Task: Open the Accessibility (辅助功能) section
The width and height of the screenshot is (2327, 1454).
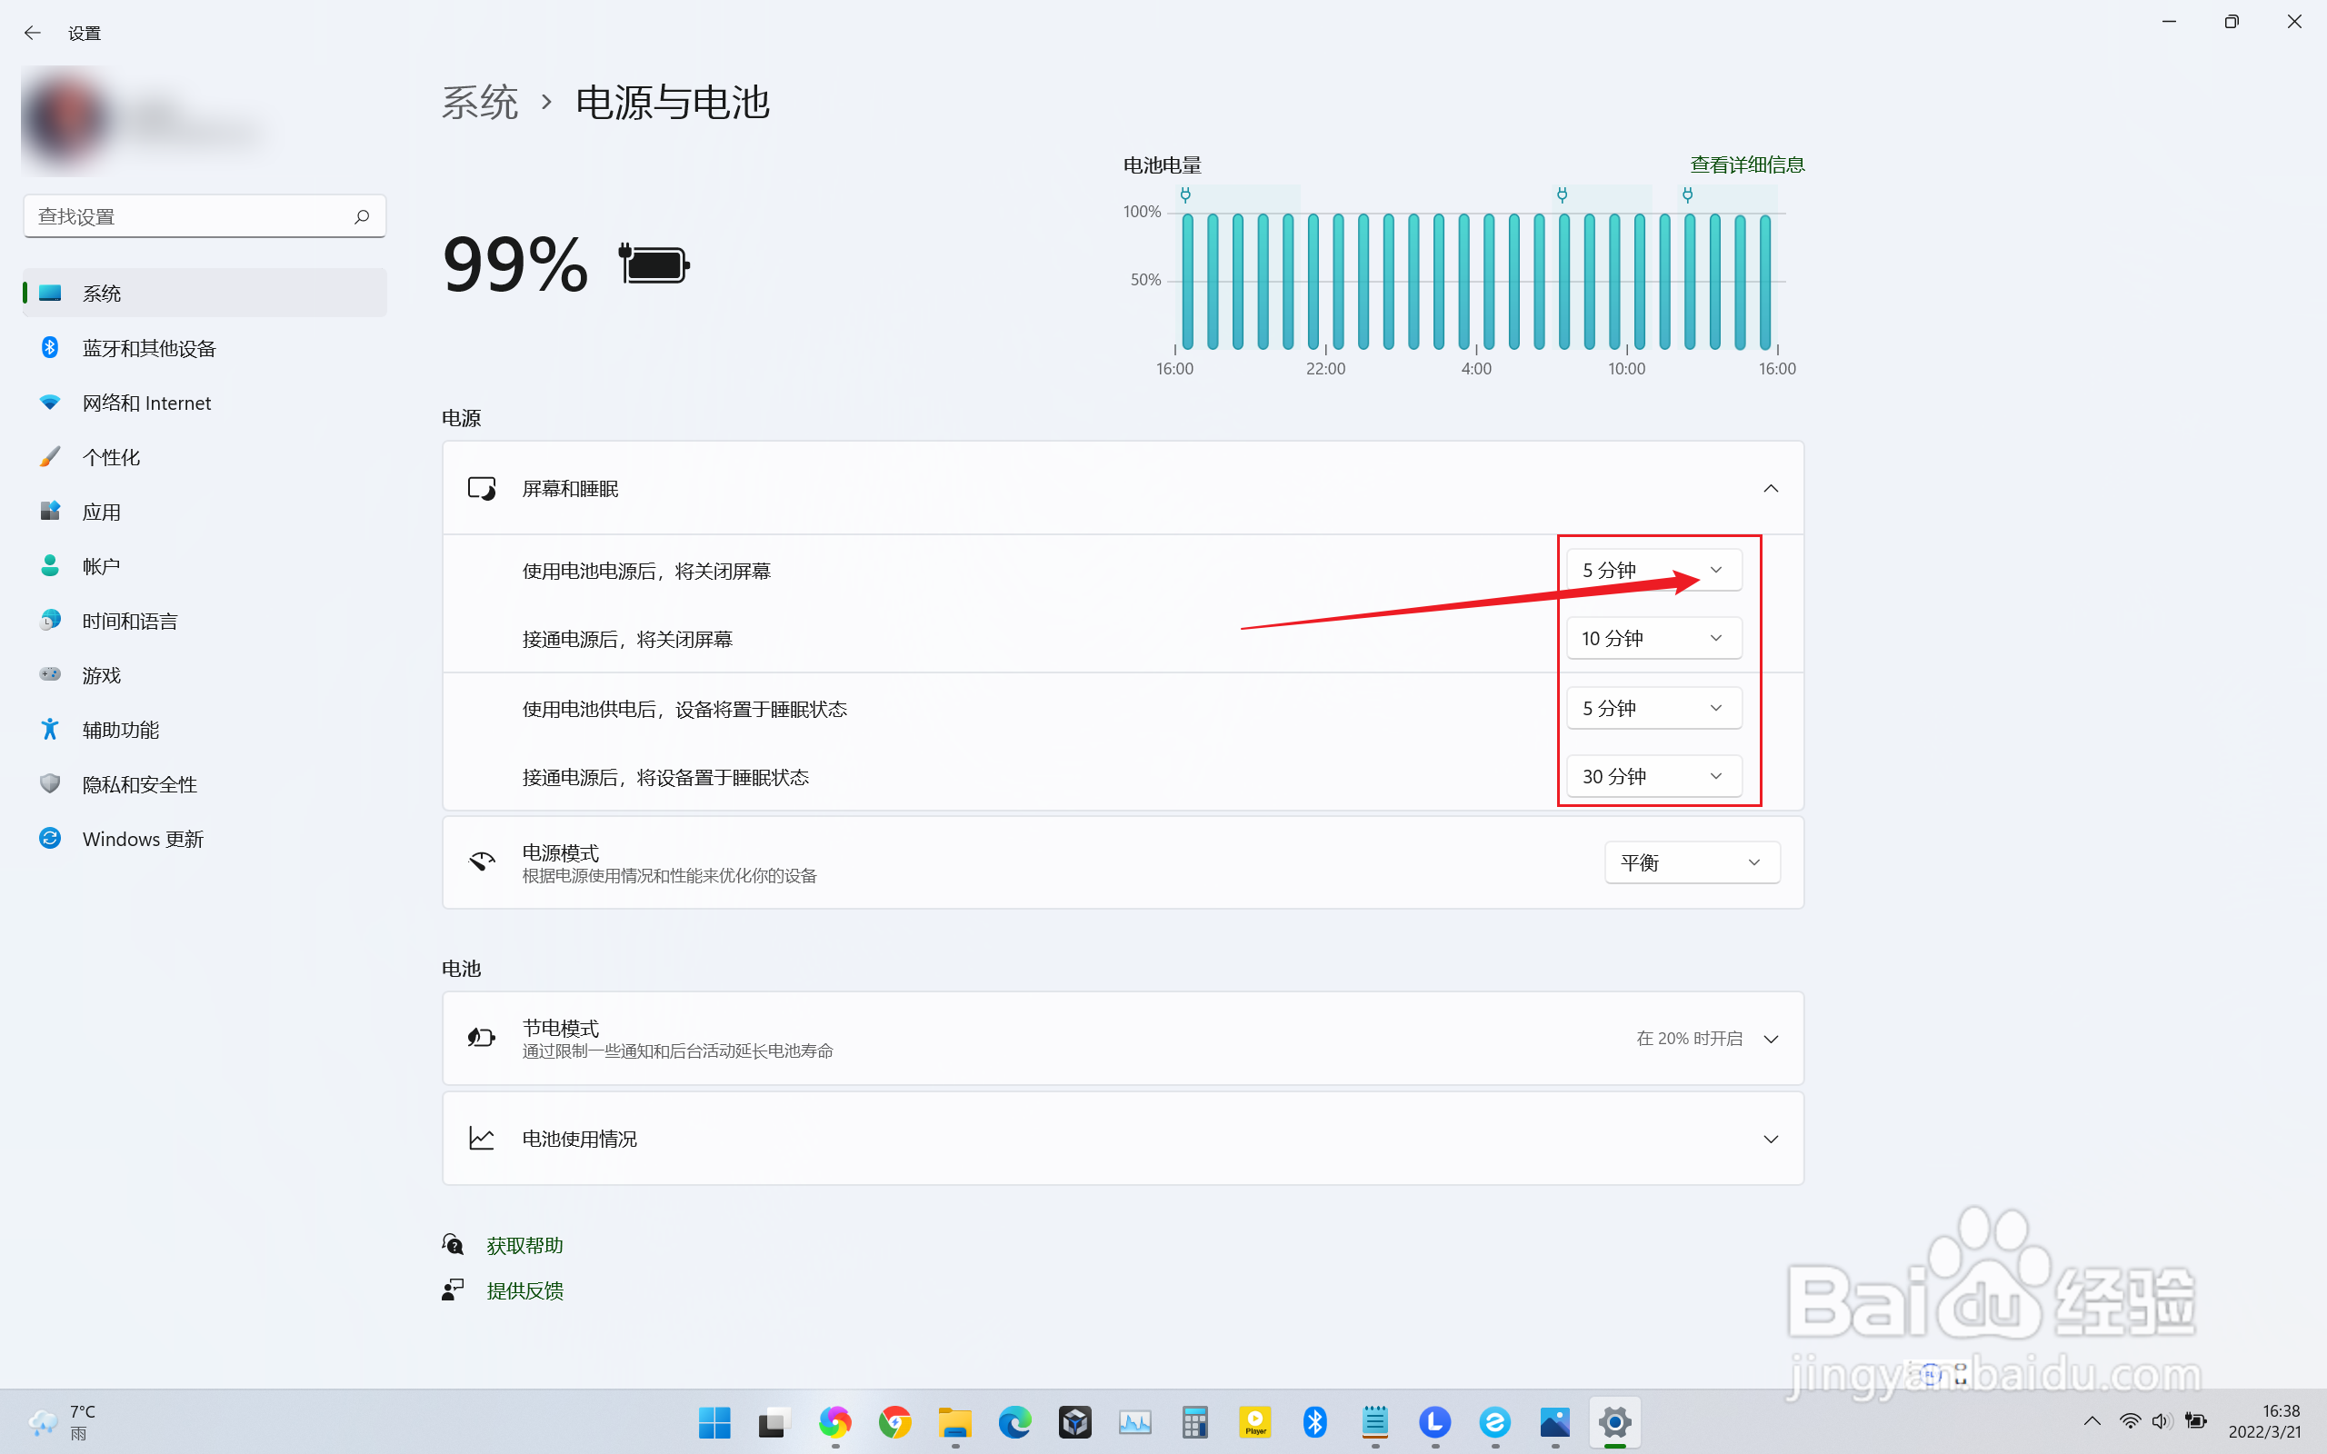Action: coord(120,730)
